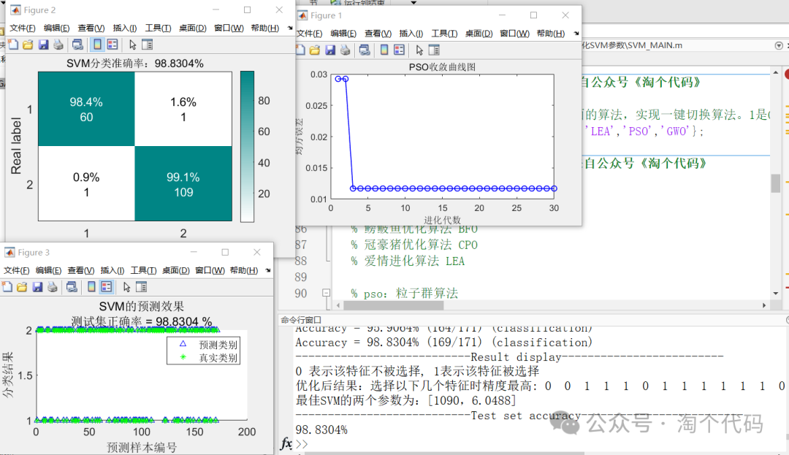The image size is (789, 455).
Task: Create a new figure from Figure 3 toolbar
Action: click(x=8, y=286)
